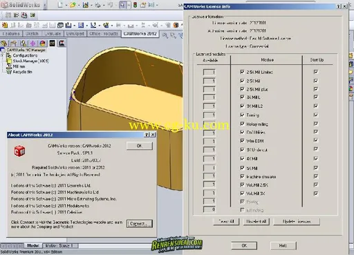Toggle the Wire EDM module checkbox
354x255 pixels.
click(x=242, y=140)
